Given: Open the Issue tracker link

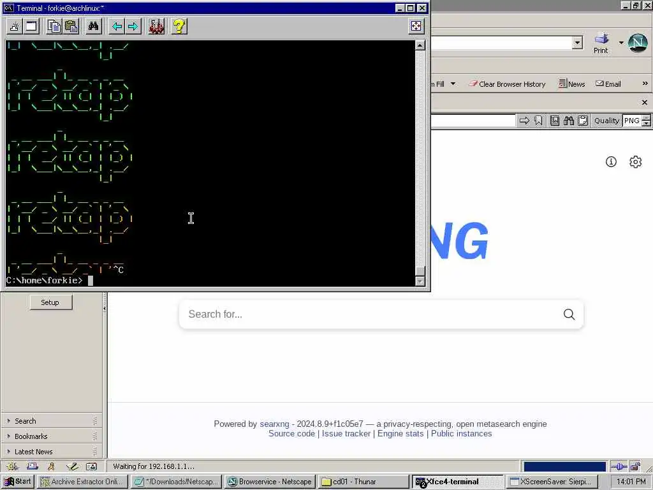Looking at the screenshot, I should point(346,434).
